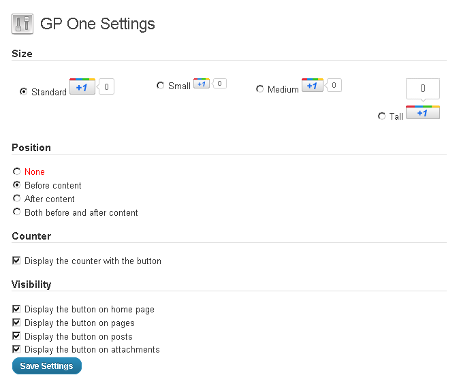Viewport: 459px width, 390px height.
Task: Toggle Display the button on attachments
Action: pos(16,349)
